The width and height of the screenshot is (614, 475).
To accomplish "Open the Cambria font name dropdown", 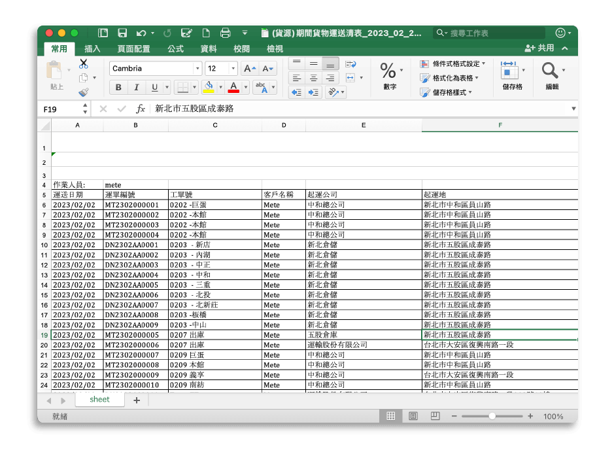I will (197, 69).
